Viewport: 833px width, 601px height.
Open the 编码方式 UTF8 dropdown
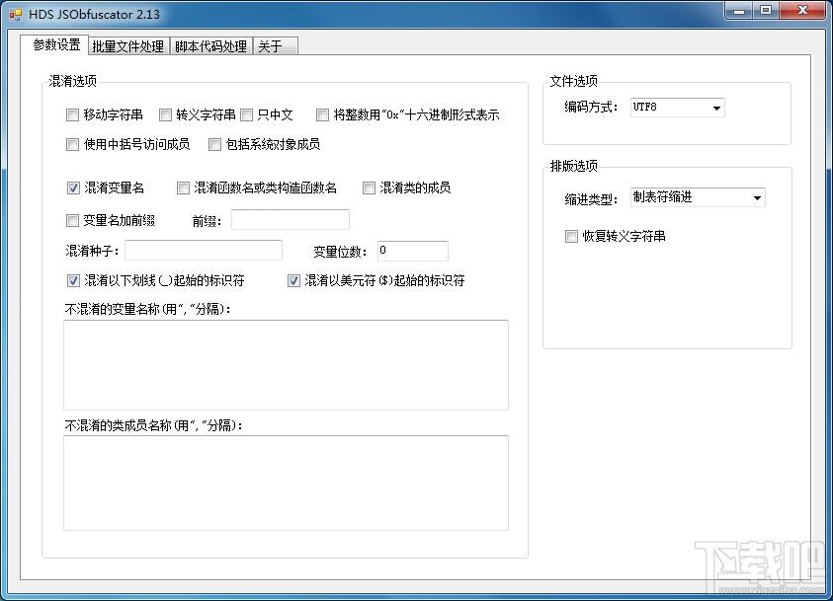[x=677, y=108]
